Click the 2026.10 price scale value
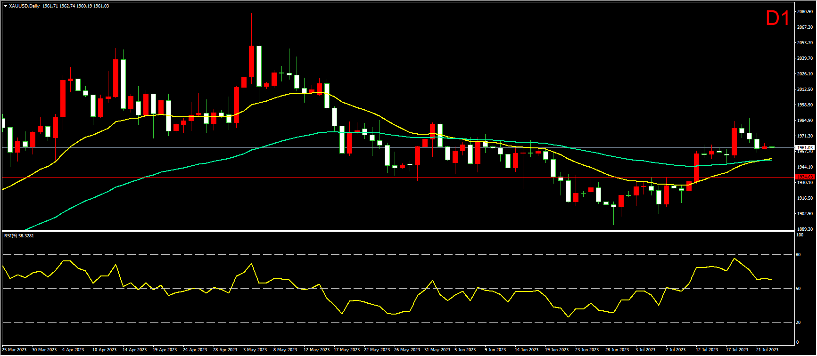 (804, 74)
